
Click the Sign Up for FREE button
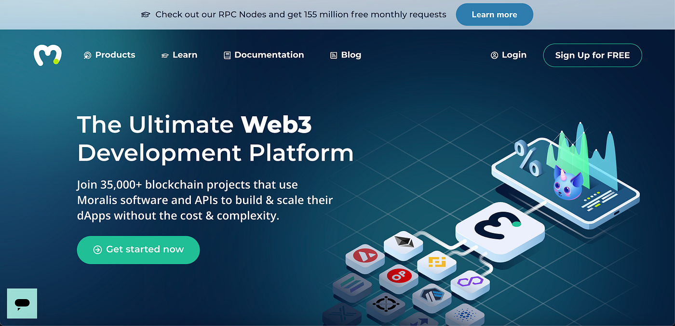tap(593, 55)
